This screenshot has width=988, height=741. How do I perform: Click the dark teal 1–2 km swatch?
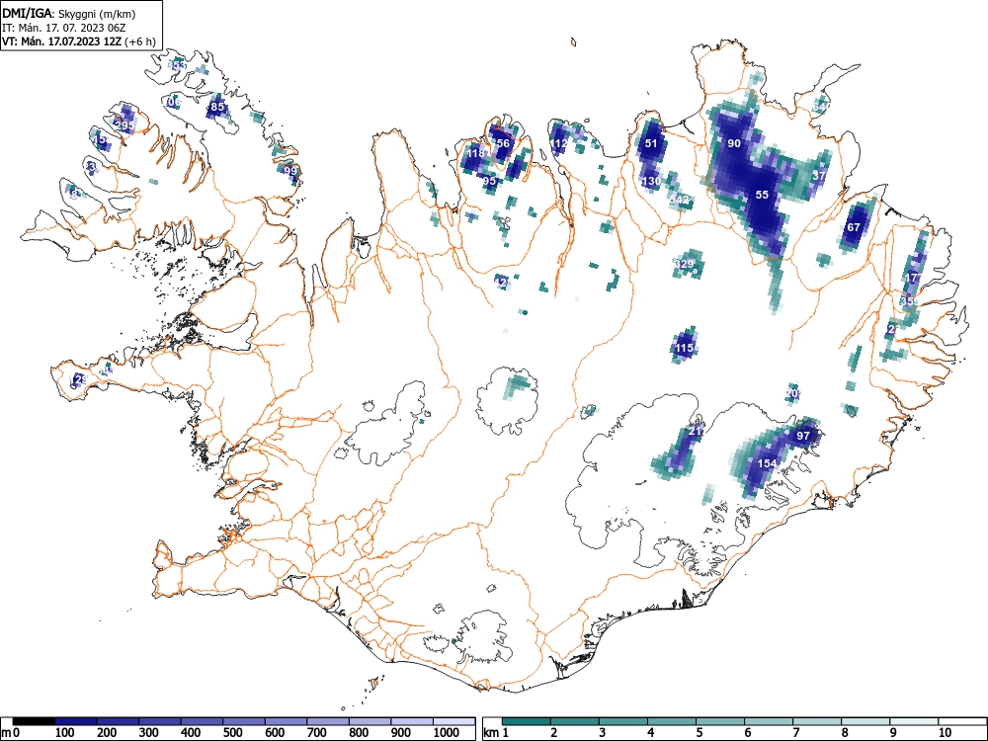tap(527, 721)
